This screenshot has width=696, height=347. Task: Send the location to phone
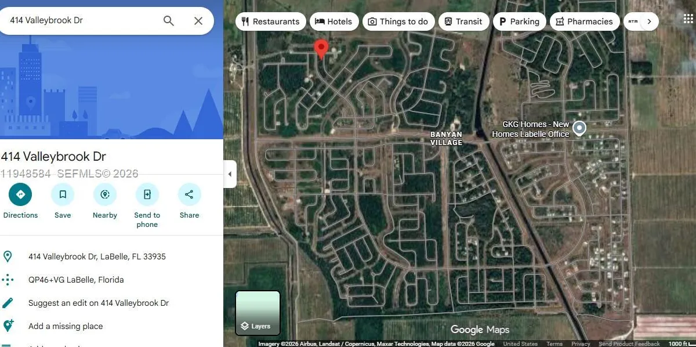click(147, 194)
